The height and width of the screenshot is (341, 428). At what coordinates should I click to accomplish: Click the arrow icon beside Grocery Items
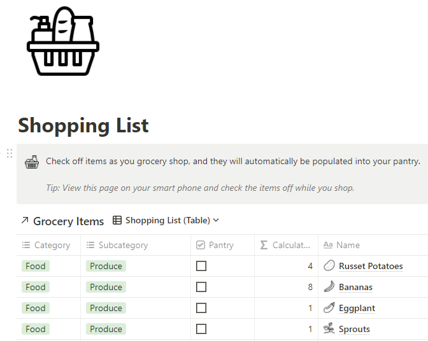tap(25, 220)
